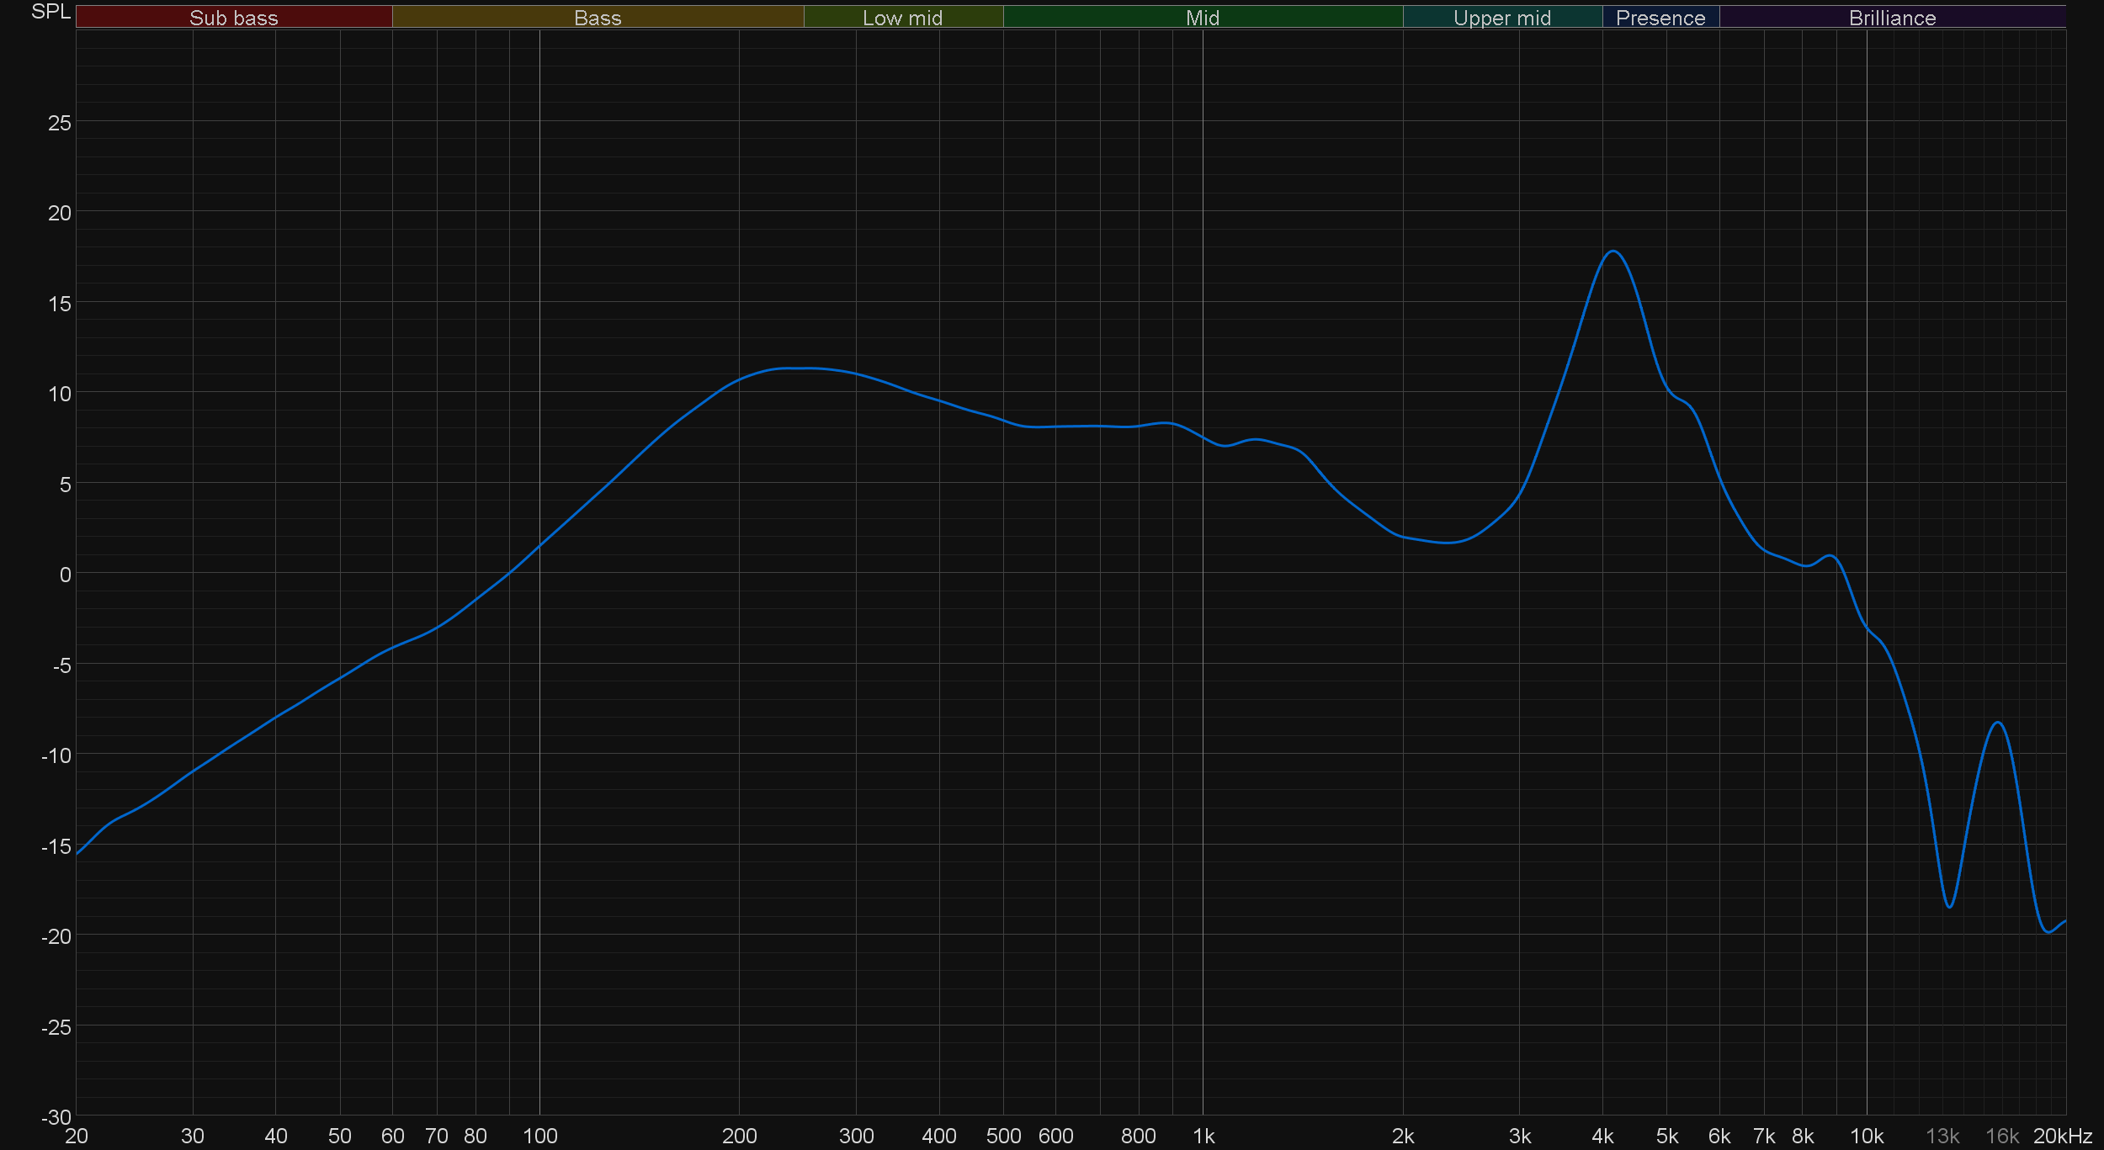Click the Sub bass band label
Screen dimensions: 2104x1150
point(233,18)
